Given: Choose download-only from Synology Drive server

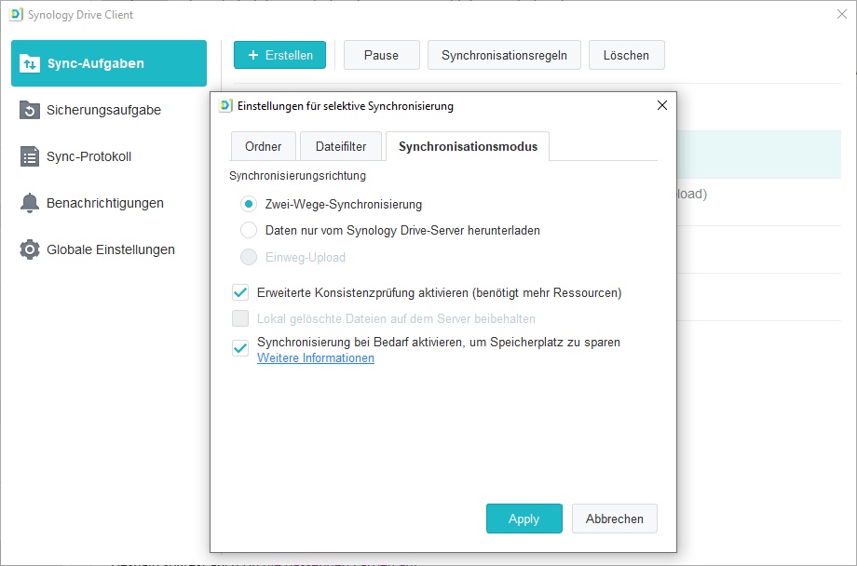Looking at the screenshot, I should [249, 231].
